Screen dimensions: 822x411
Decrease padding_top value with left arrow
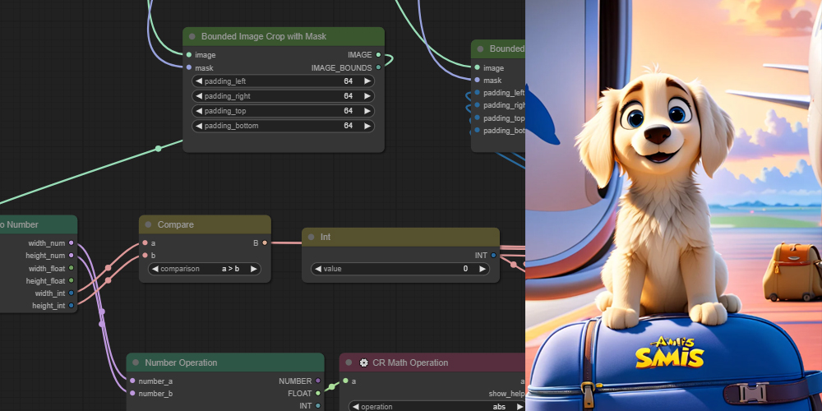pos(199,111)
